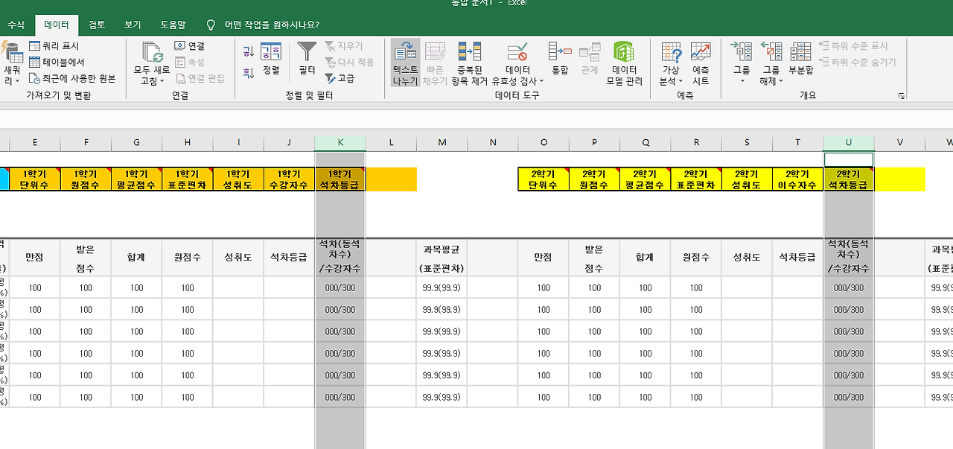
Task: Click the Refresh All (모두 새로 고침) icon
Action: pyautogui.click(x=153, y=51)
